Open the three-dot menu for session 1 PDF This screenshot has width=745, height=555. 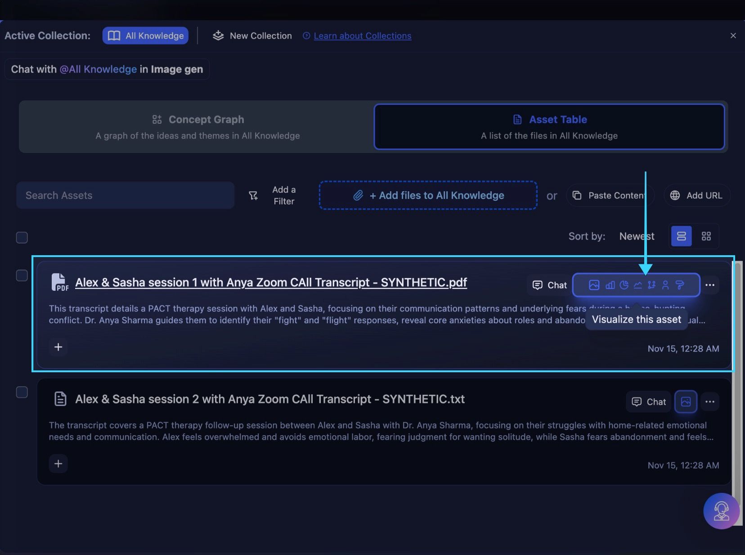pos(710,285)
